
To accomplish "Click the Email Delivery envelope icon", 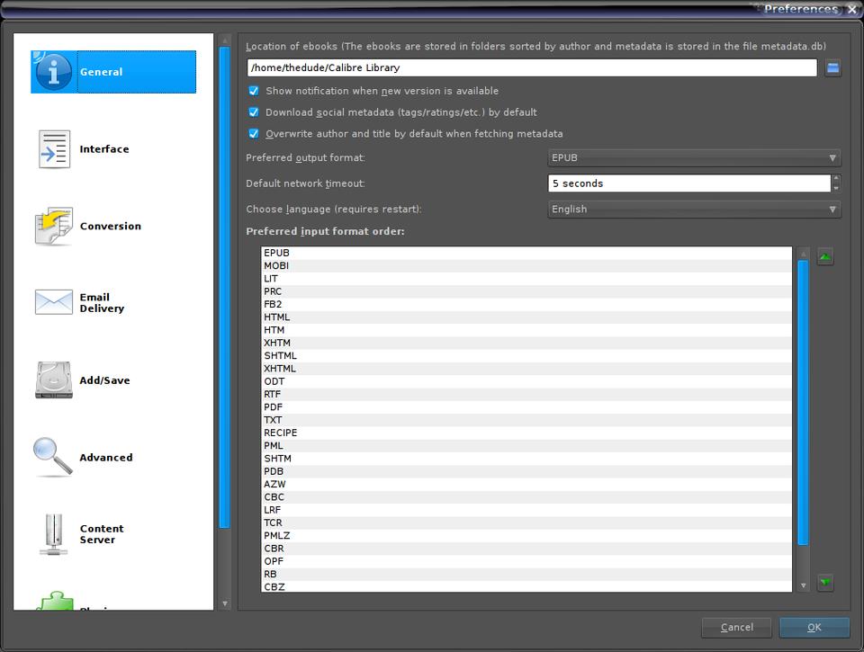I will tap(53, 303).
